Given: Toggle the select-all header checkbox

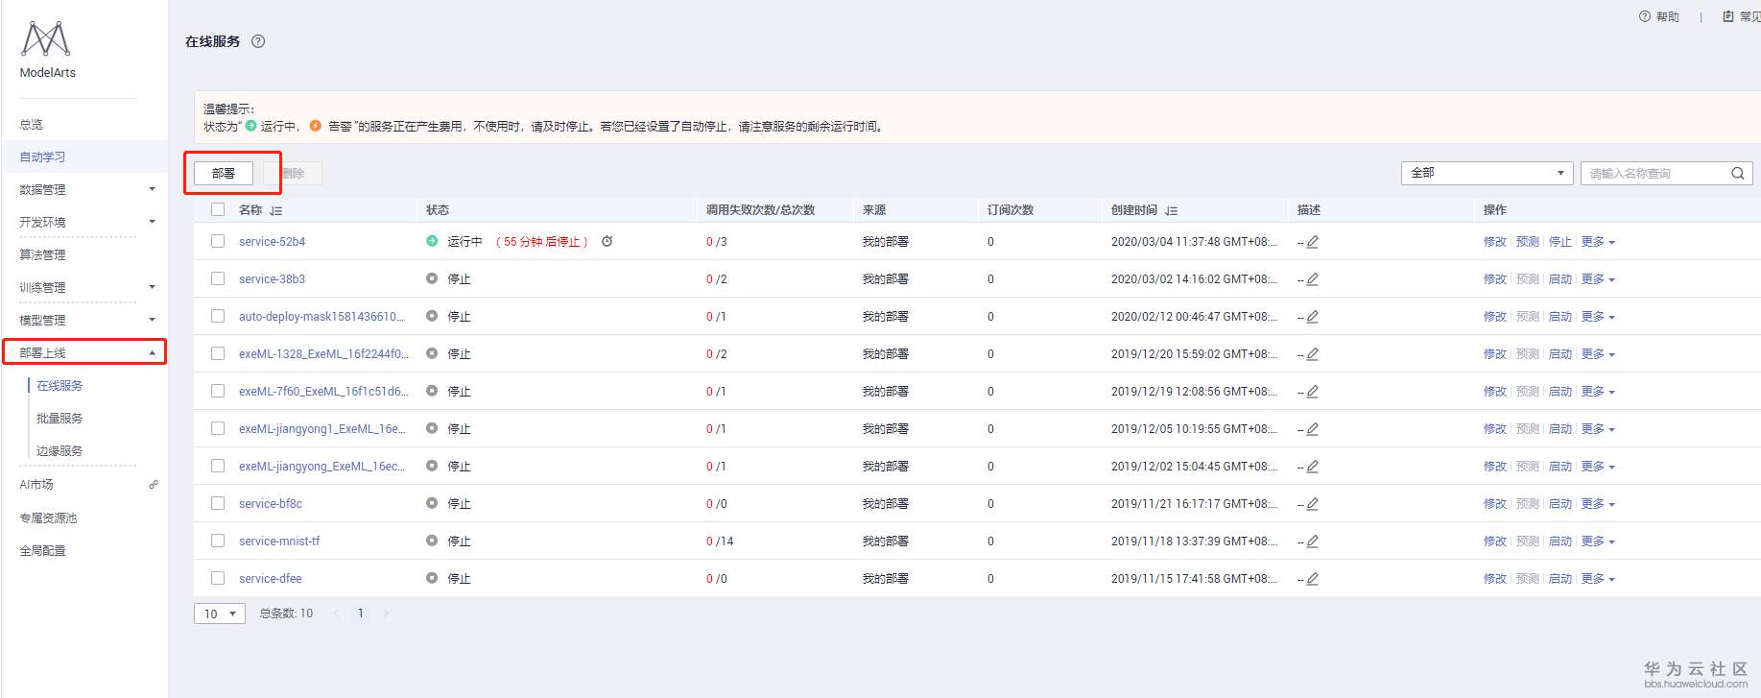Looking at the screenshot, I should pos(218,209).
